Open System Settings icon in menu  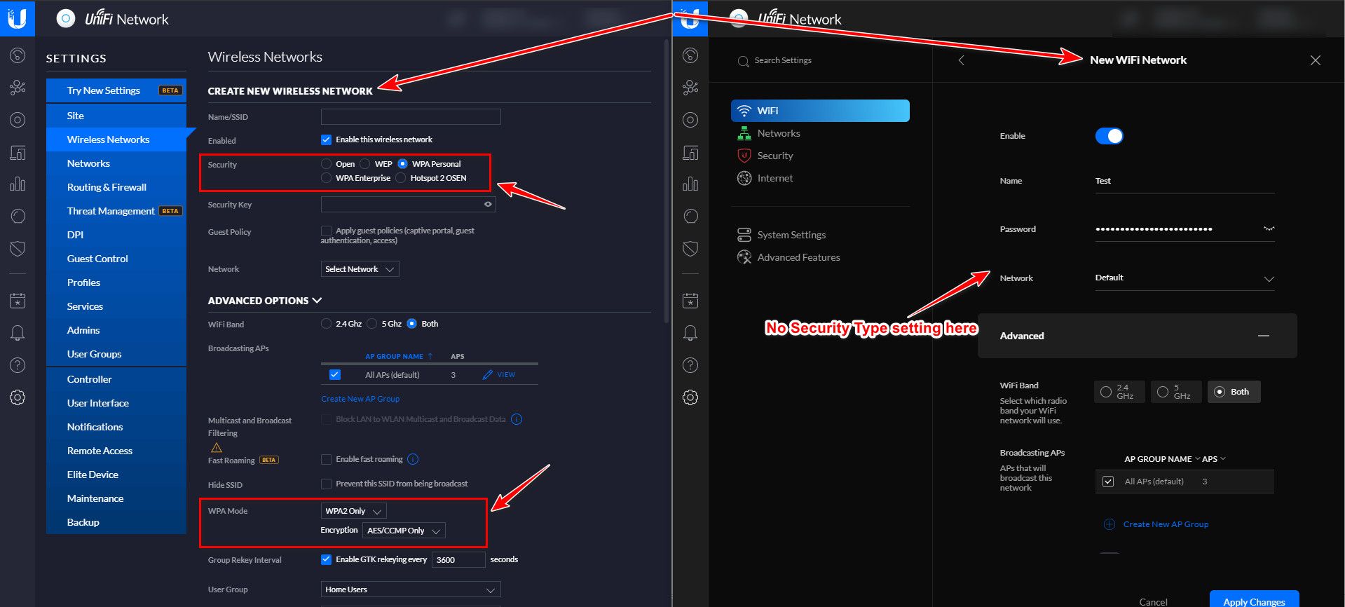pos(744,235)
